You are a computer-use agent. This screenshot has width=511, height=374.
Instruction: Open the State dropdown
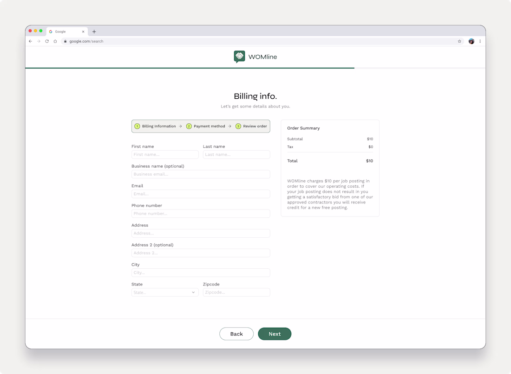point(165,292)
